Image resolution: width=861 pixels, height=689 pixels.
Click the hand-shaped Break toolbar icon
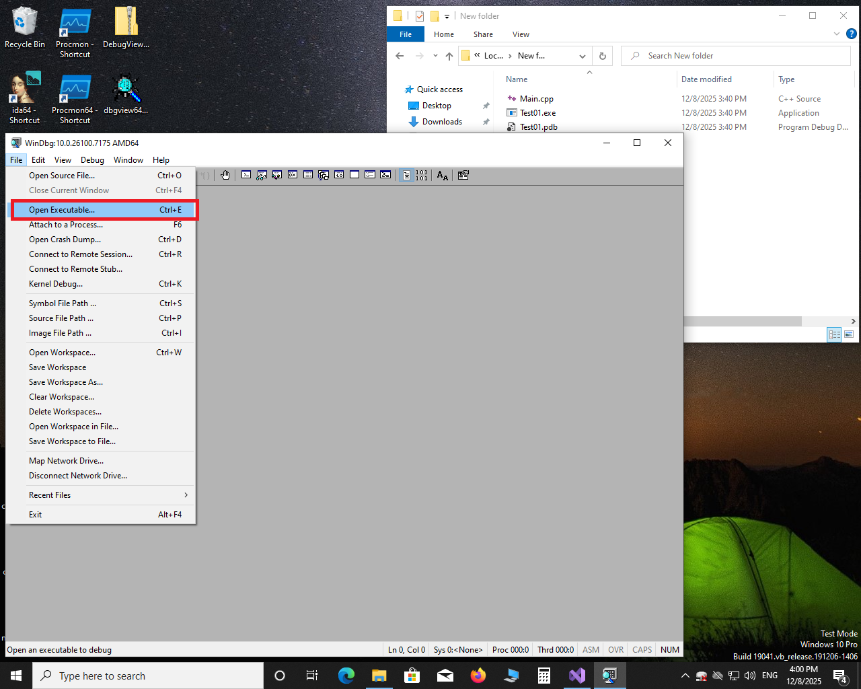tap(225, 175)
